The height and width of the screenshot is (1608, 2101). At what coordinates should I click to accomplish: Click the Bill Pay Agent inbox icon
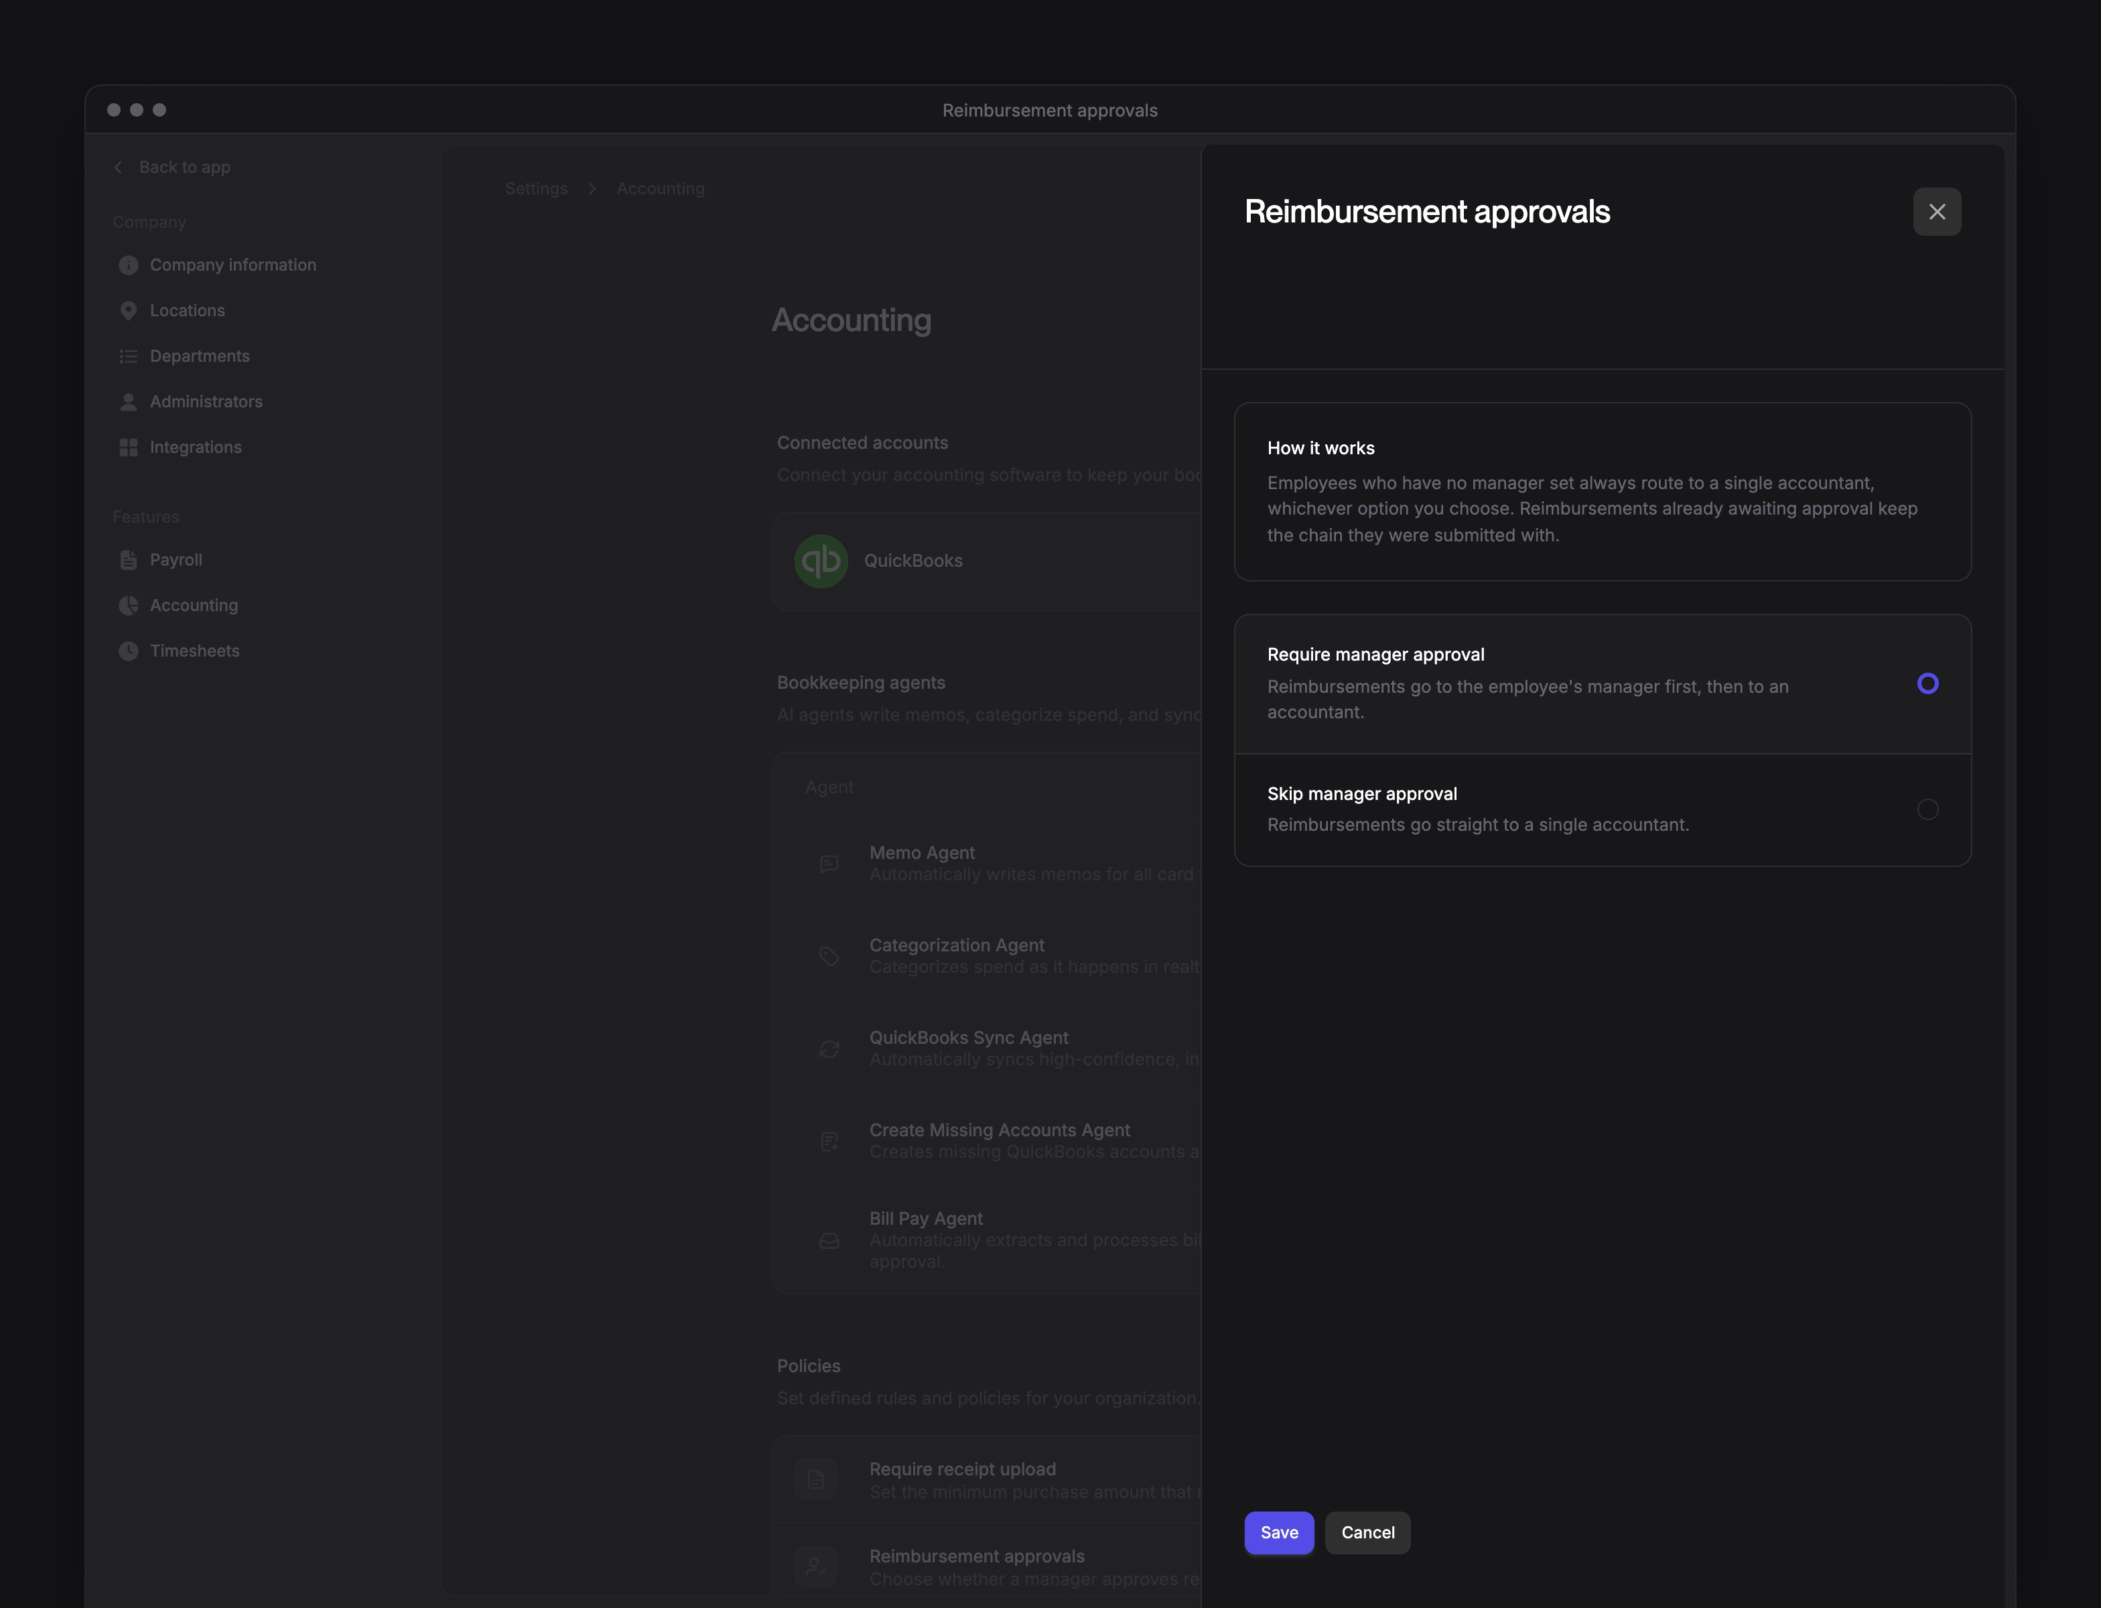(x=829, y=1240)
